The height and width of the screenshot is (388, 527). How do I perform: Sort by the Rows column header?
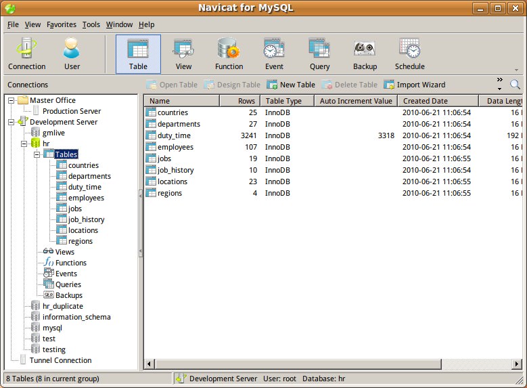coord(239,101)
